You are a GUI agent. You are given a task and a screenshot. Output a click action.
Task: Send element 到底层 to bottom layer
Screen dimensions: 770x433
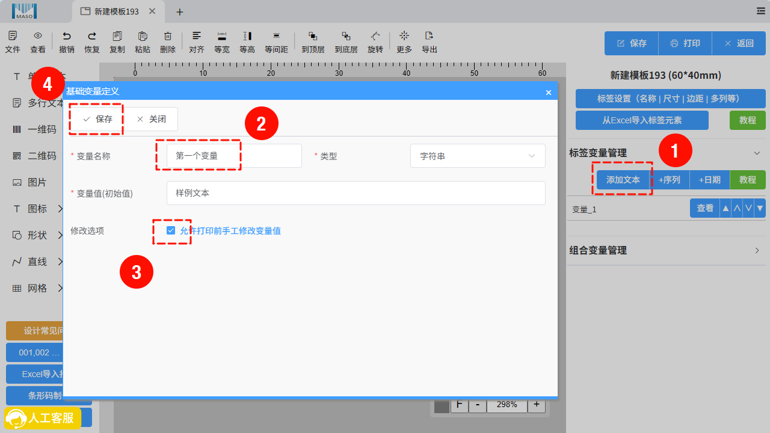click(x=346, y=36)
